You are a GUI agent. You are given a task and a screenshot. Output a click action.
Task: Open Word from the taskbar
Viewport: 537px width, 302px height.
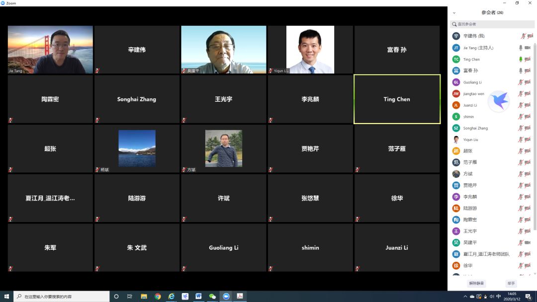tap(198, 297)
